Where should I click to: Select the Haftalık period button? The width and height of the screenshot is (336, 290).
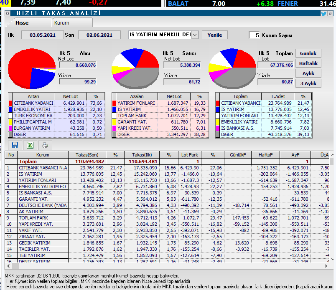(x=308, y=63)
